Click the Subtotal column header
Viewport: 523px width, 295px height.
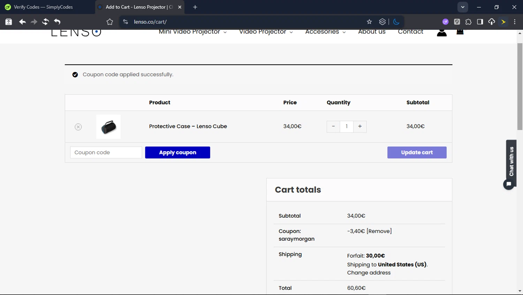[418, 102]
